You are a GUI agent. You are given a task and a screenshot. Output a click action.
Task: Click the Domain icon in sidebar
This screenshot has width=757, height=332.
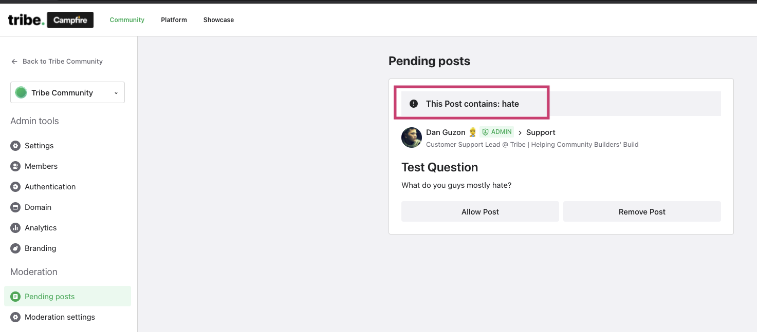pos(15,207)
